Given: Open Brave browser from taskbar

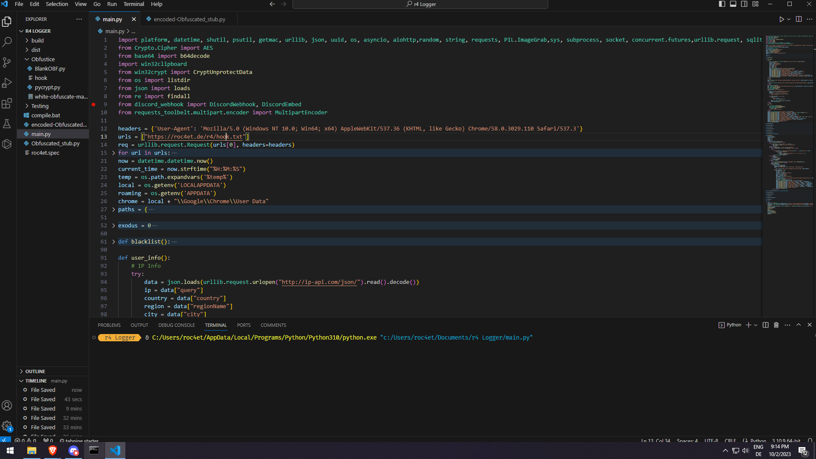Looking at the screenshot, I should (x=53, y=450).
